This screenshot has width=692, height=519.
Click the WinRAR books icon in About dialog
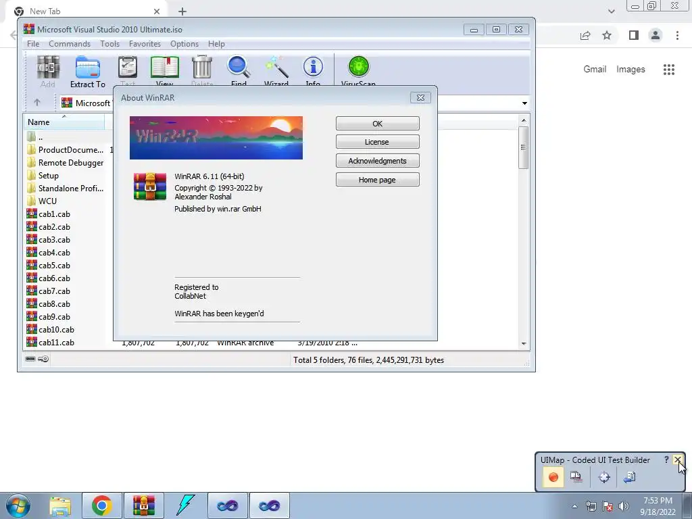click(150, 187)
